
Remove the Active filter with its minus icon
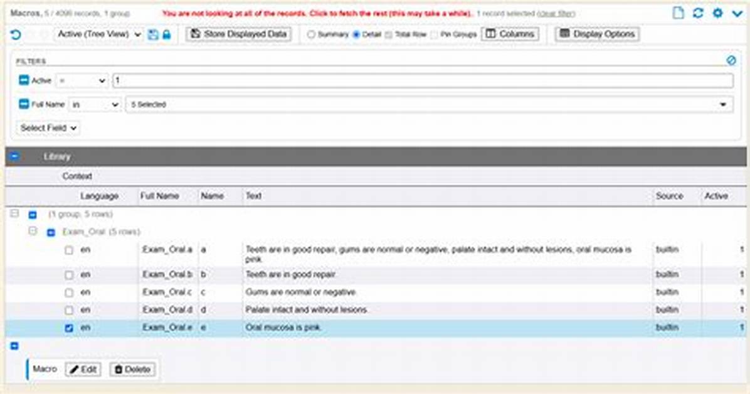click(x=23, y=80)
